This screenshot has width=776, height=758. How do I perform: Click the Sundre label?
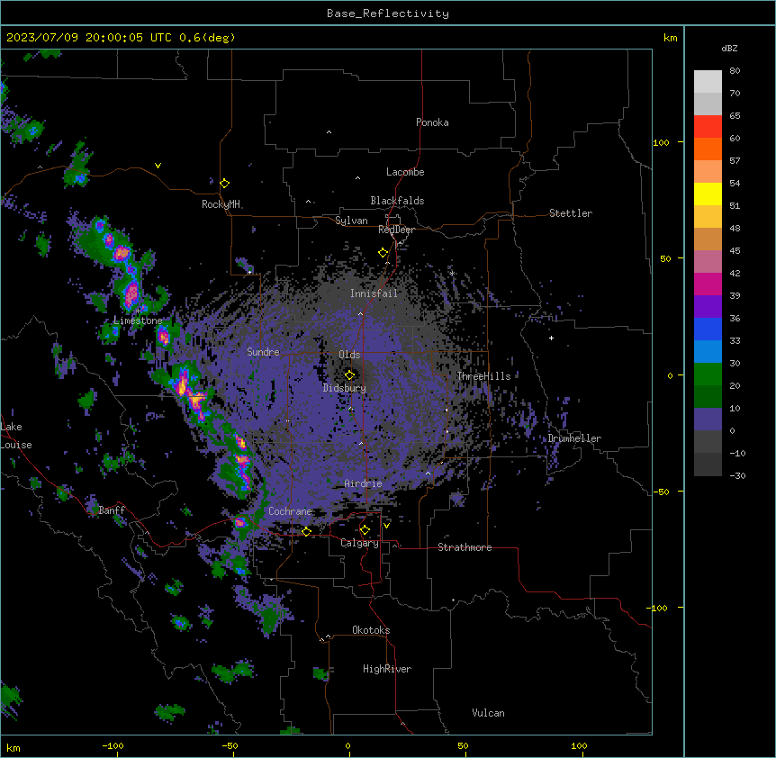pos(263,352)
